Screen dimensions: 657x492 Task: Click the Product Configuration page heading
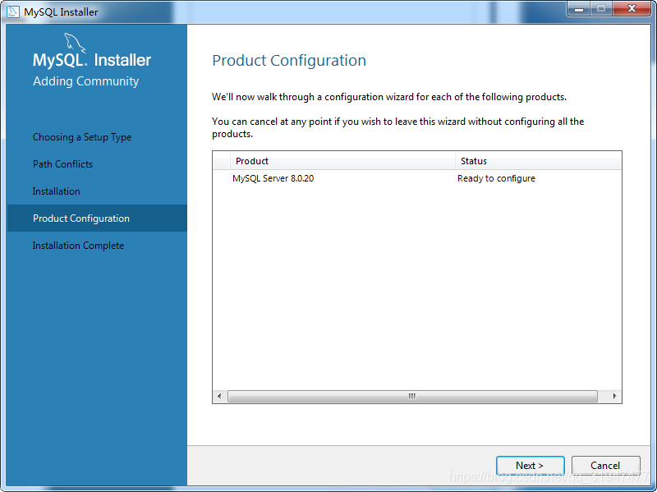tap(289, 61)
